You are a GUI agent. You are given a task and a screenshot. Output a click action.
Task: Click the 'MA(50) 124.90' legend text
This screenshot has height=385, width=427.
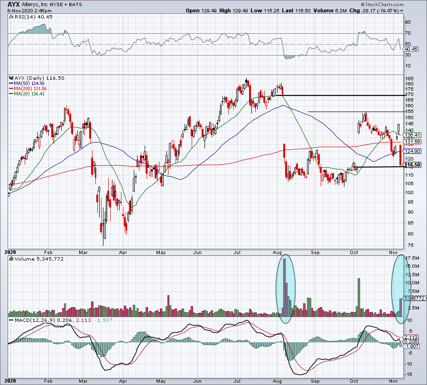click(x=29, y=84)
